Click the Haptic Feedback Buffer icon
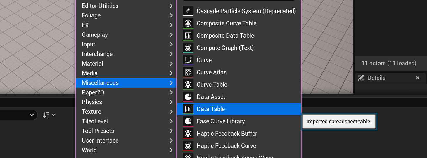Screen dimensions: 427x158 (188, 134)
